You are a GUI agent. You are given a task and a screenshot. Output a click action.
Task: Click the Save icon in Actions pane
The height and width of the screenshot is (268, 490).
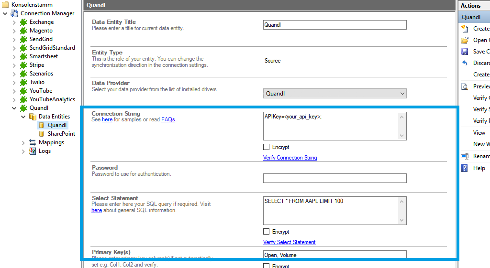(465, 52)
